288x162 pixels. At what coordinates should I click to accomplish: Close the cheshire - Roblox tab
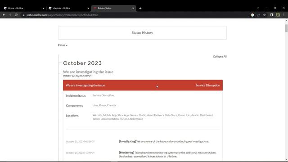click(x=88, y=8)
